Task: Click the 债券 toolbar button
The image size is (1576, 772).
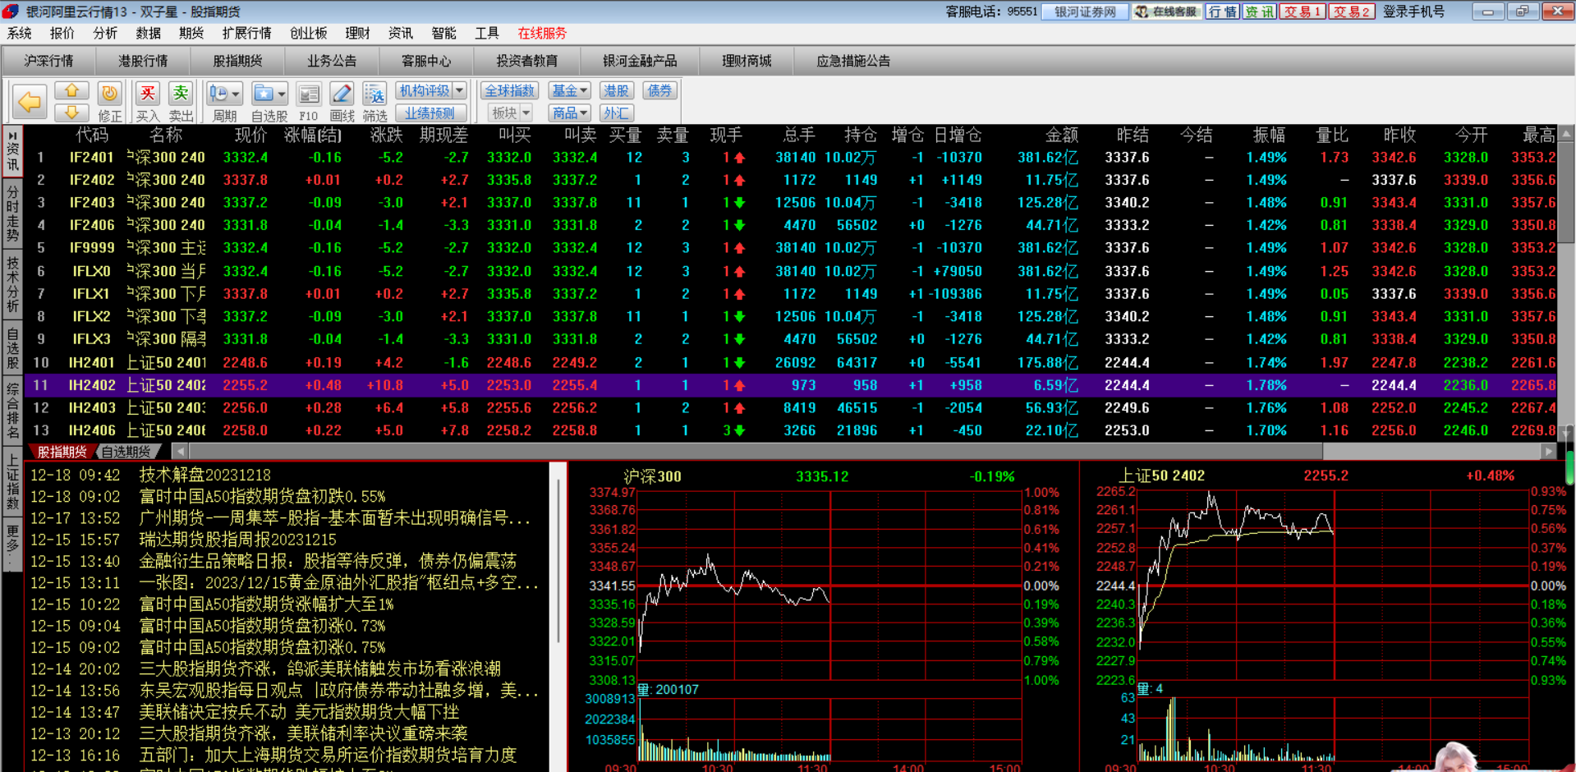Action: tap(659, 90)
